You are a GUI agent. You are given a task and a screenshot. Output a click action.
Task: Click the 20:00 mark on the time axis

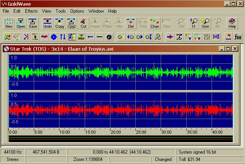coord(116,132)
